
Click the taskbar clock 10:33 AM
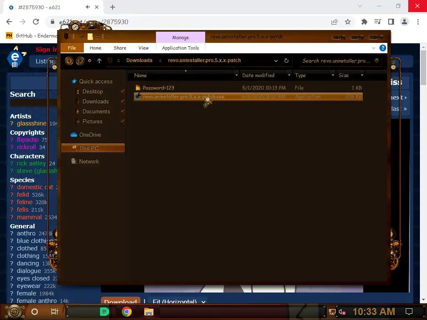(374, 312)
